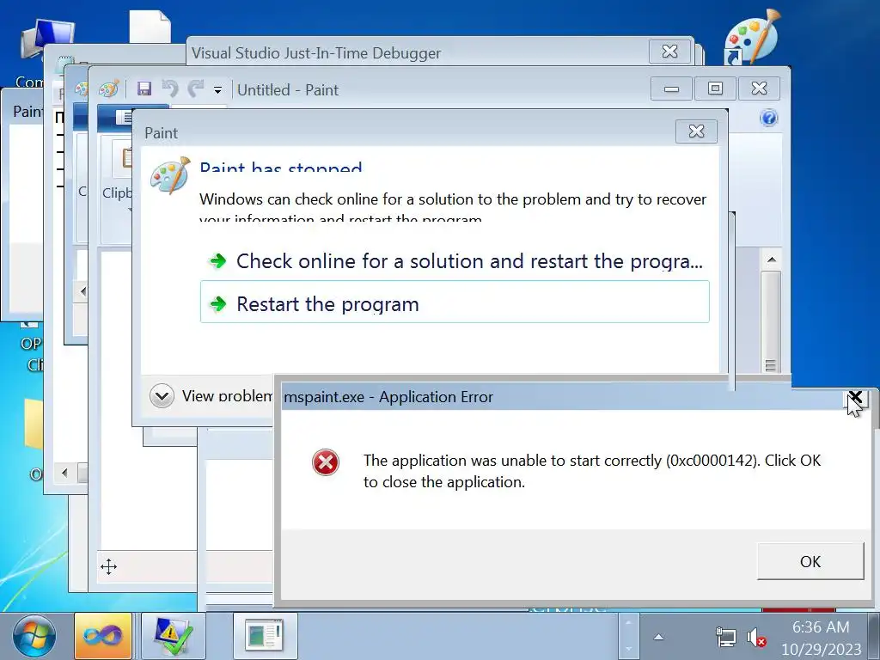Viewport: 880px width, 660px height.
Task: Choose Restart the program option
Action: coord(455,302)
